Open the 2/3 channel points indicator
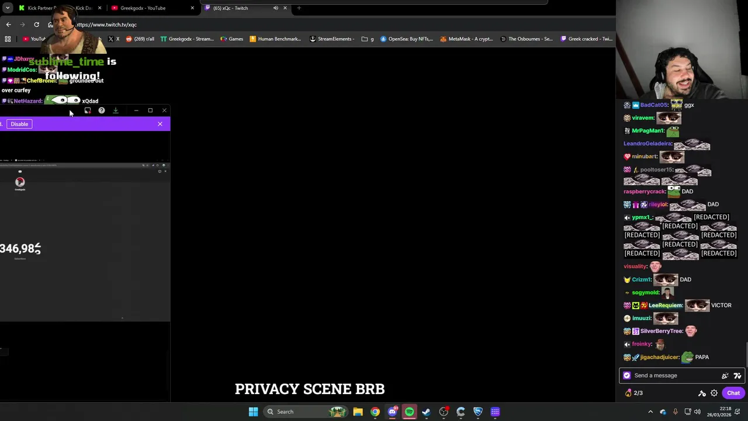The height and width of the screenshot is (421, 748). click(634, 393)
